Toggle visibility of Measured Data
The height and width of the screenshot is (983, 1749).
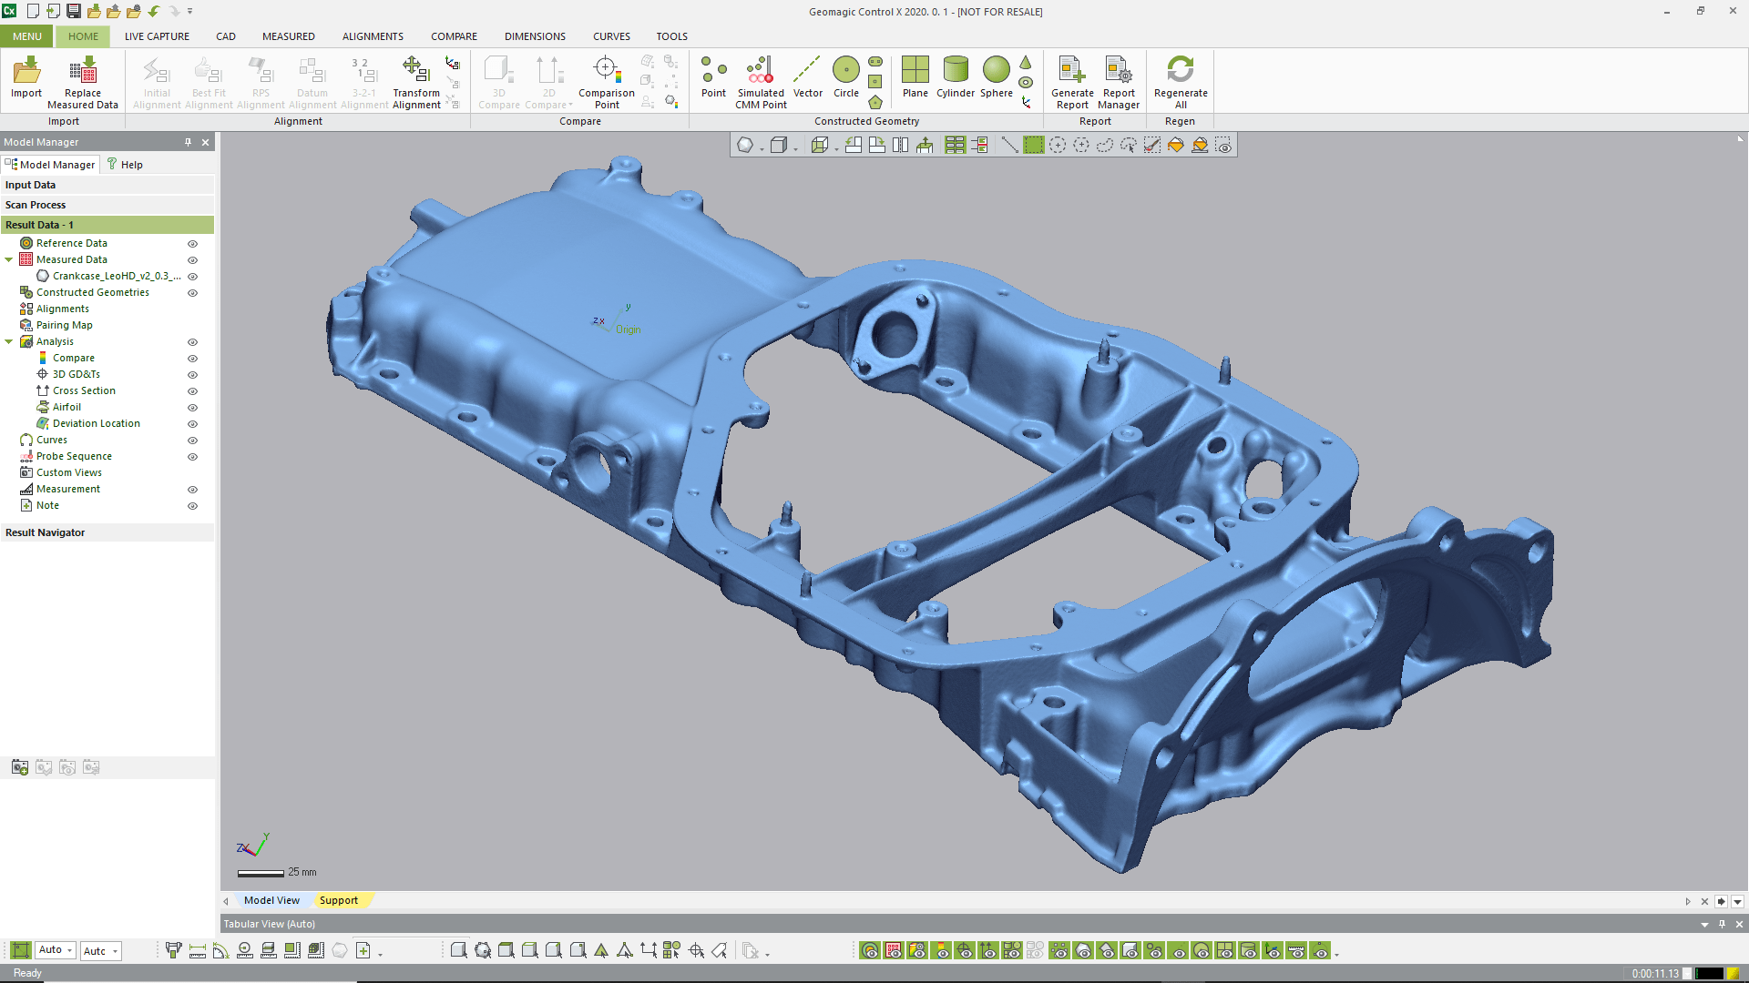pyautogui.click(x=192, y=259)
